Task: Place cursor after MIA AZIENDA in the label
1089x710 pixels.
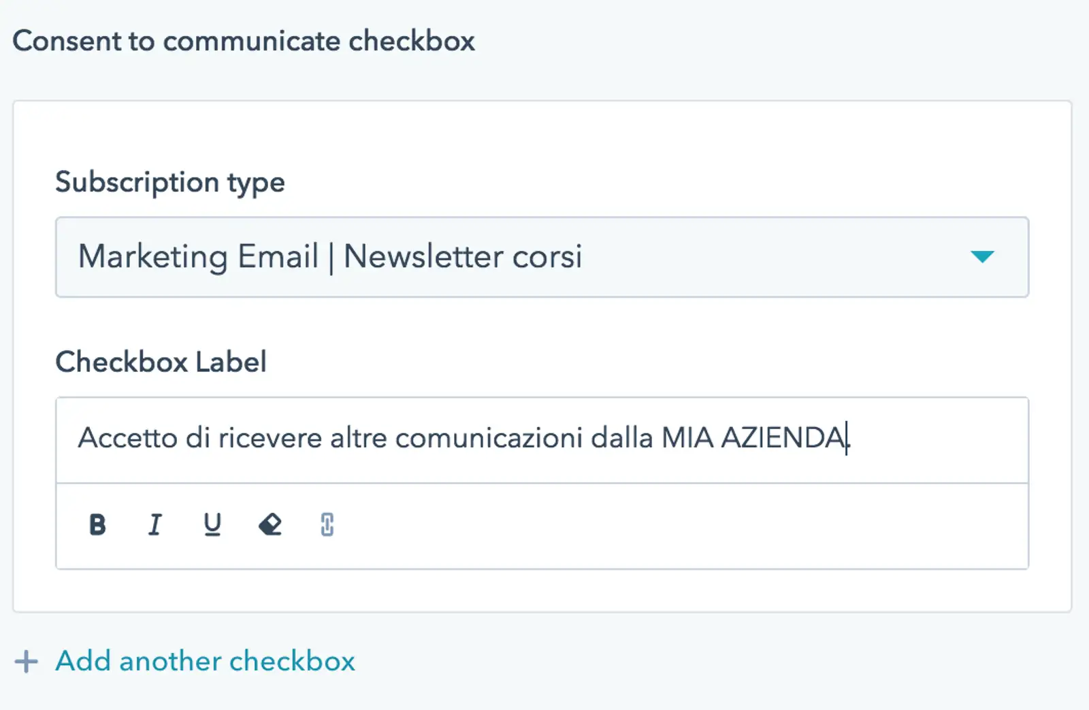Action: pos(849,439)
